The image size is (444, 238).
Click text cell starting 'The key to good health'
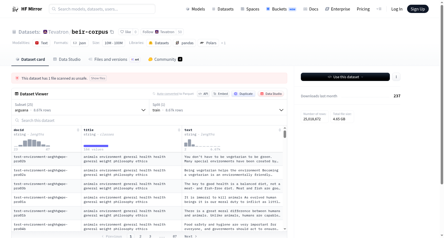click(x=232, y=186)
